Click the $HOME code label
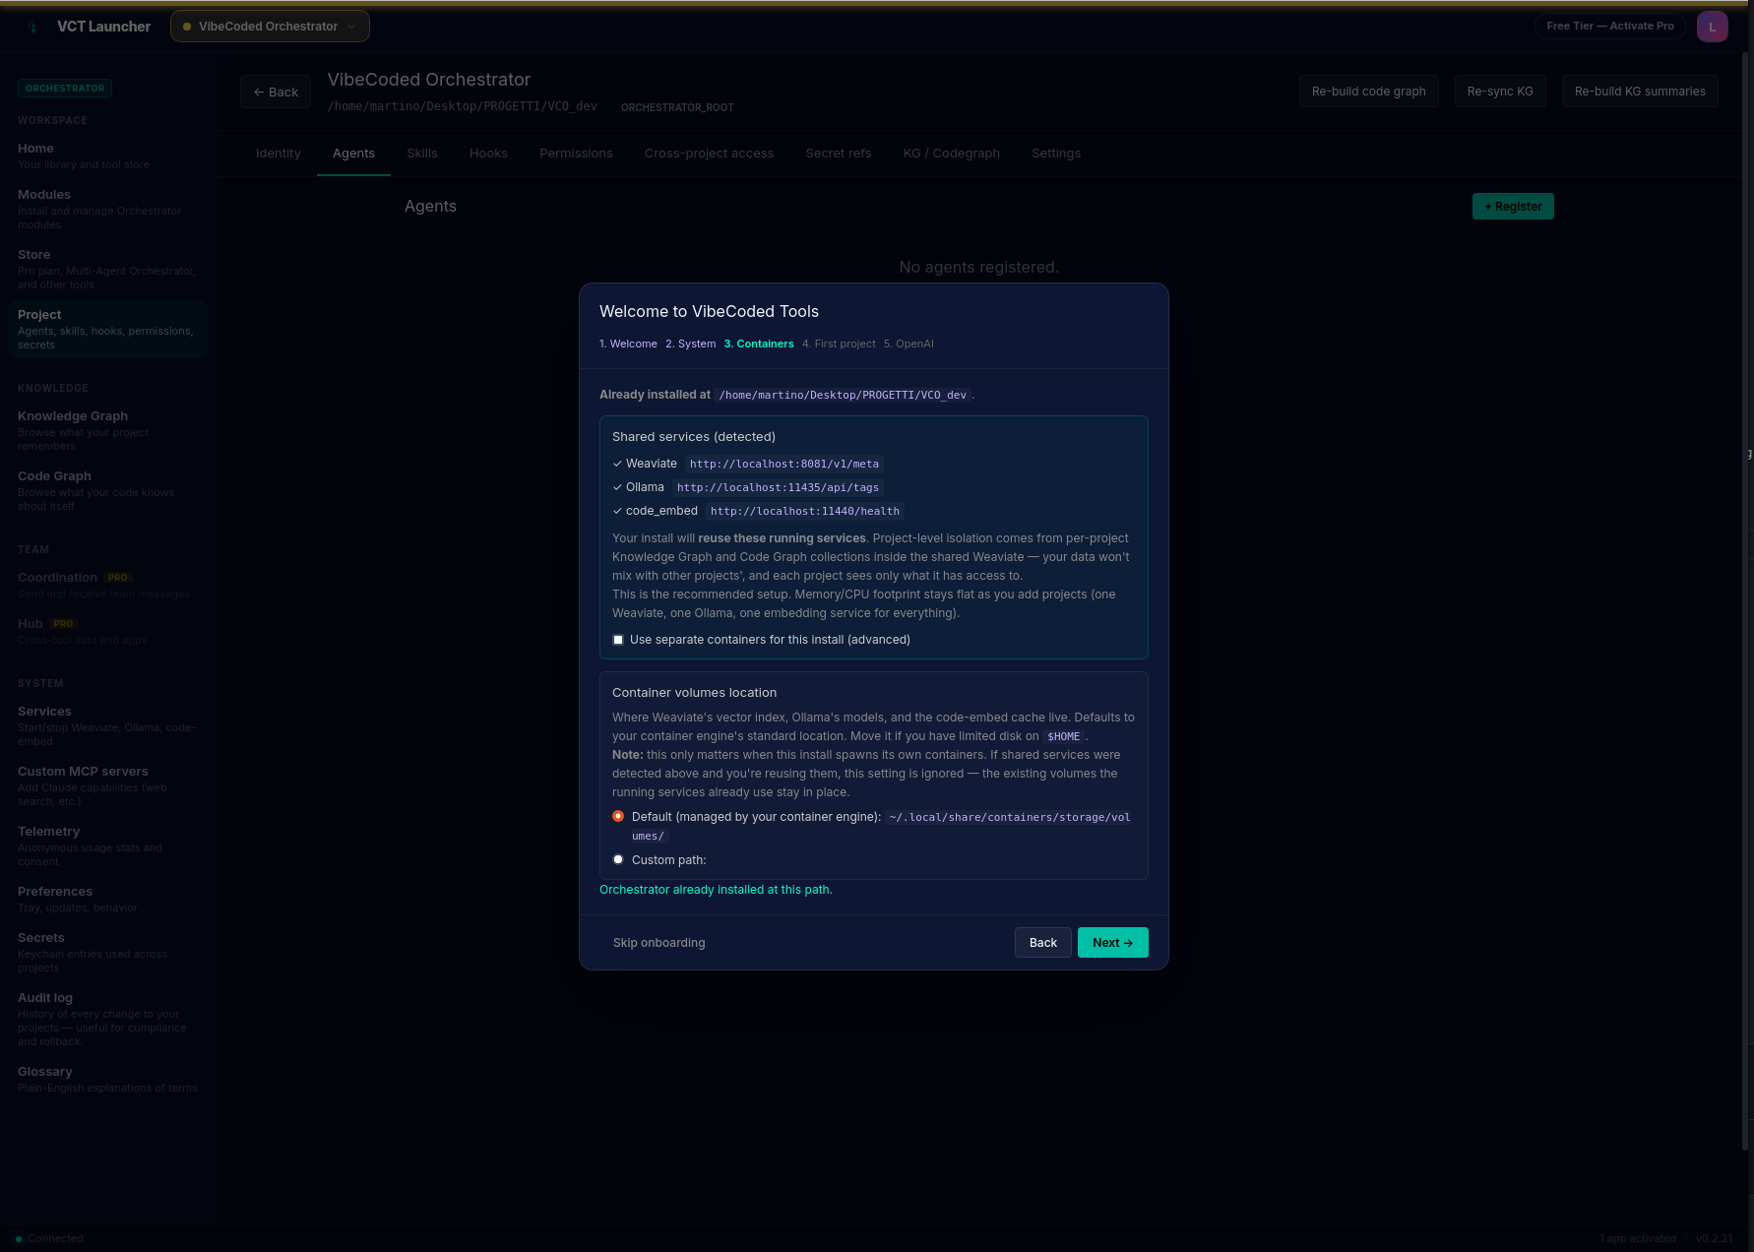This screenshot has width=1754, height=1252. (x=1064, y=736)
